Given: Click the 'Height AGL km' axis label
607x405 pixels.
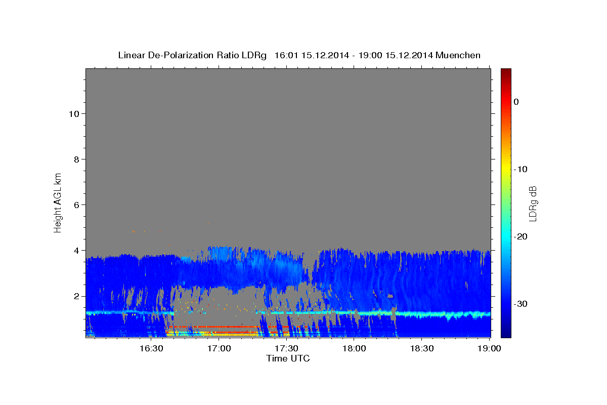Looking at the screenshot, I should 58,202.
